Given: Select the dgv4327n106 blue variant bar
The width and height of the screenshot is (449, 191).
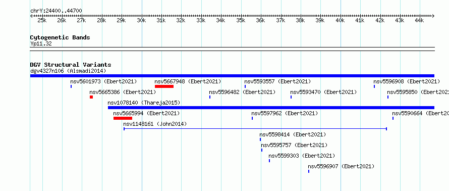Looking at the screenshot, I should [x=232, y=76].
